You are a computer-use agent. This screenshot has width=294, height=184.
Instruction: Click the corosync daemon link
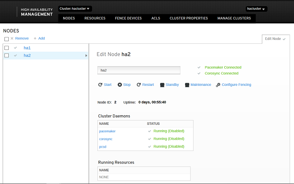click(106, 139)
